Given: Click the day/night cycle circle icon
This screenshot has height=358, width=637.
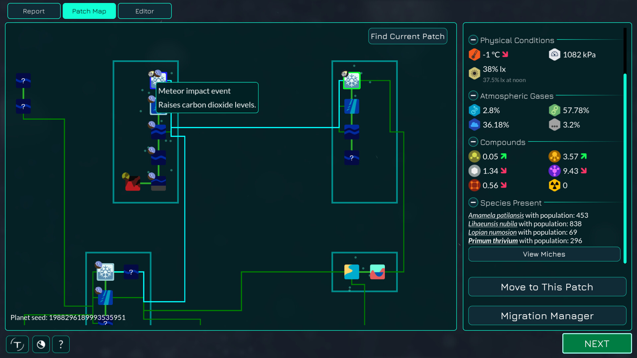Looking at the screenshot, I should [41, 344].
